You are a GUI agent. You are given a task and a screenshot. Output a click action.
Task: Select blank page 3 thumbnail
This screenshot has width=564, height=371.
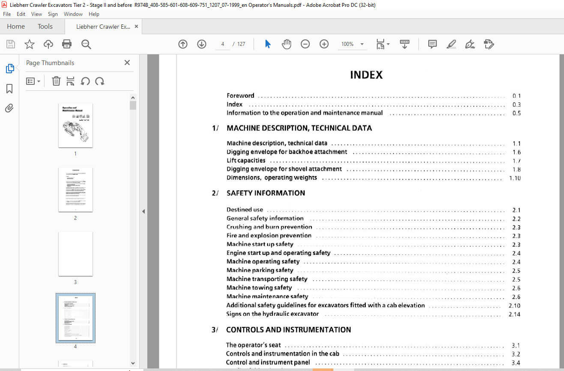point(75,254)
